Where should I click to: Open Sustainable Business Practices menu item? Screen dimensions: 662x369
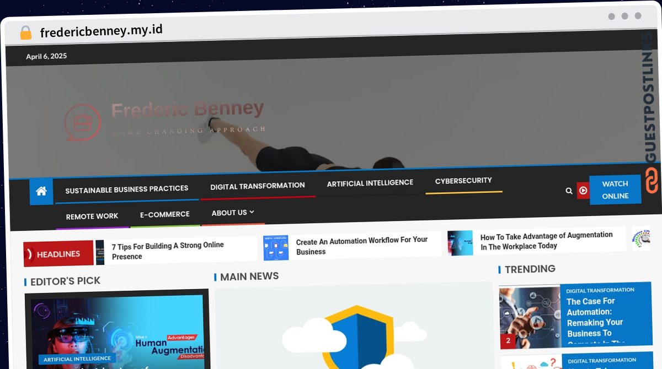[127, 189]
